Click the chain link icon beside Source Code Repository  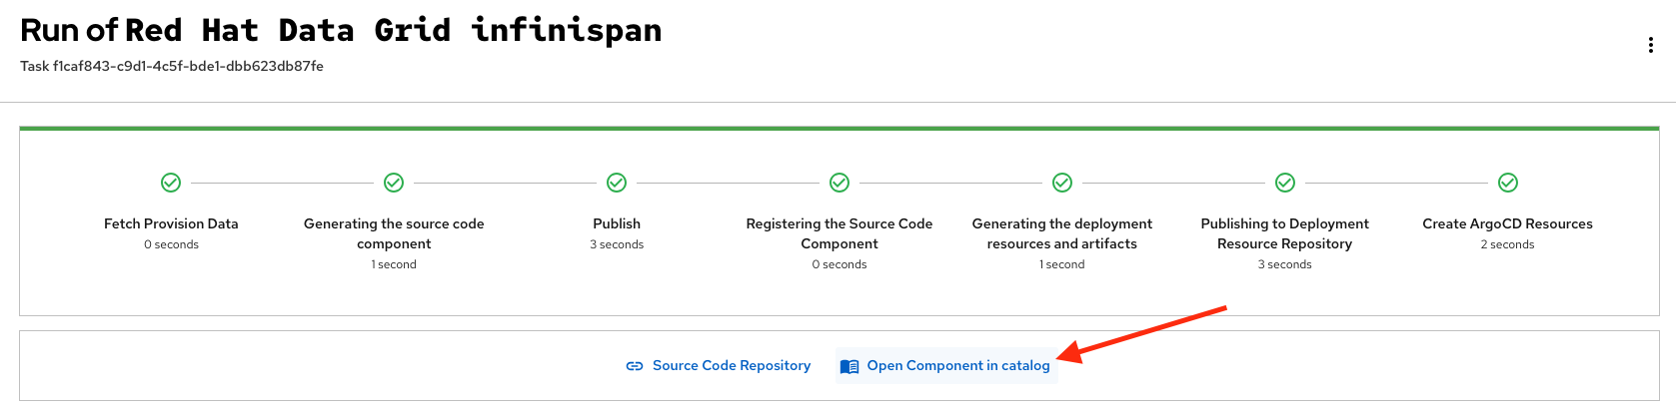tap(635, 366)
